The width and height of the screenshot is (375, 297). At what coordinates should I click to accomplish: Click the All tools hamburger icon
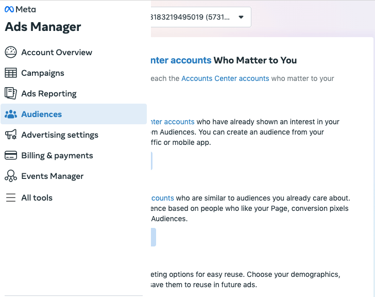pyautogui.click(x=11, y=198)
